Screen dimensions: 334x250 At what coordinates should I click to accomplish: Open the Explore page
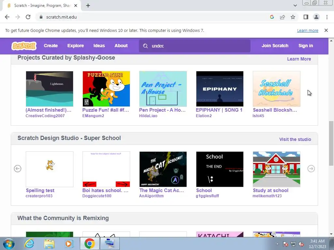tap(76, 46)
